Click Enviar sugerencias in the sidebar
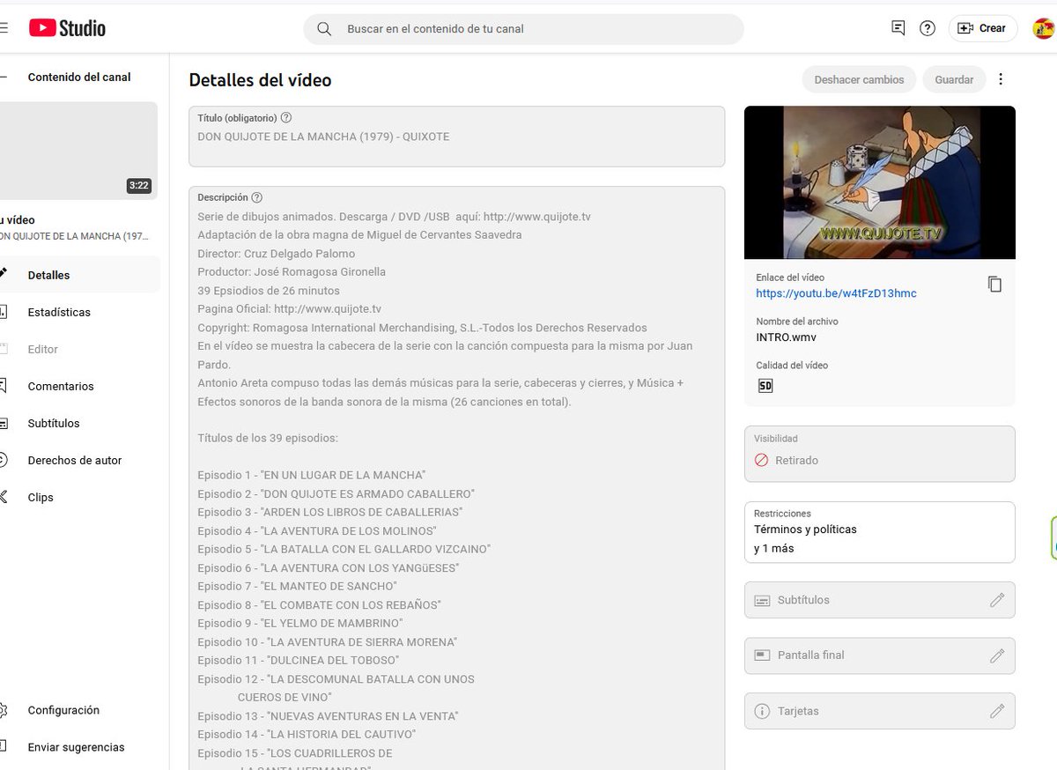The image size is (1057, 770). click(78, 747)
